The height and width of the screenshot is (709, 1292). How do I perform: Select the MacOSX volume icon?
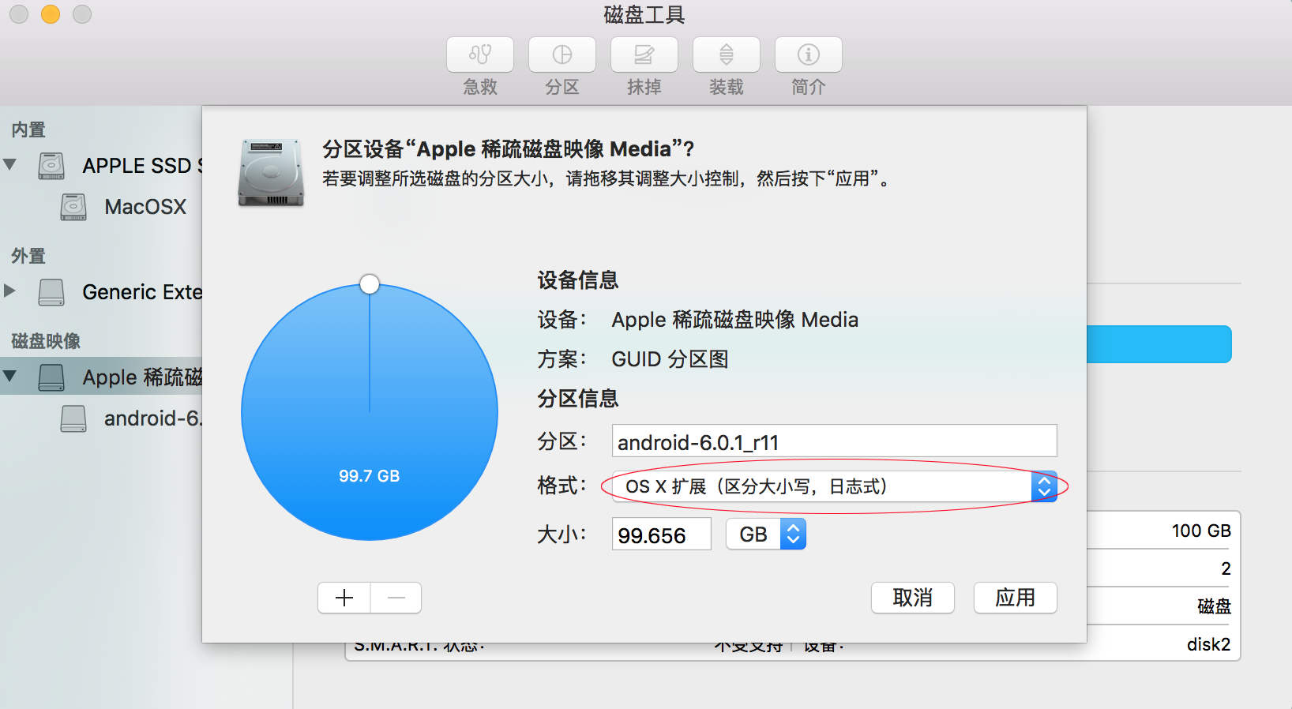73,207
